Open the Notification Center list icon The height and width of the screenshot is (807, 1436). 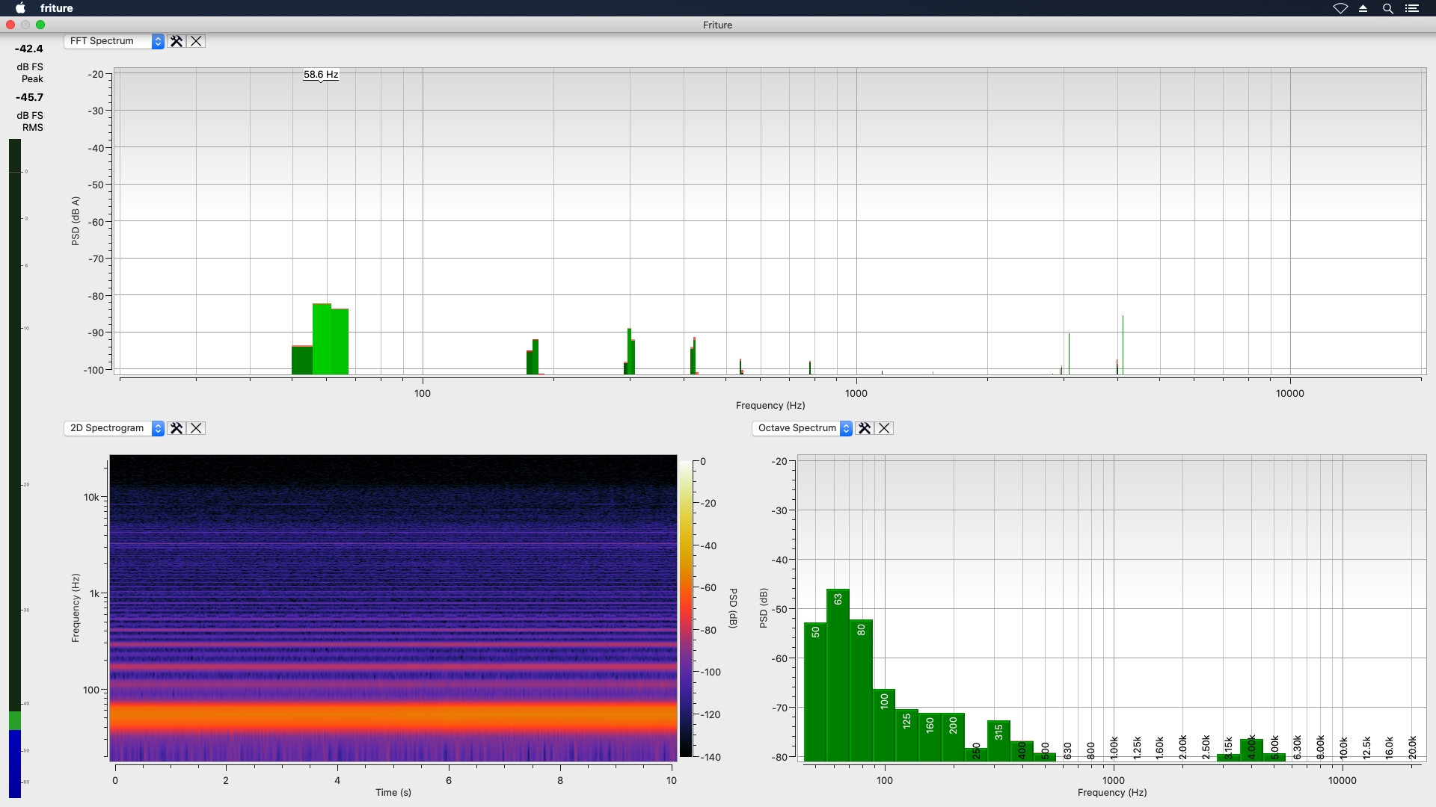coord(1412,8)
